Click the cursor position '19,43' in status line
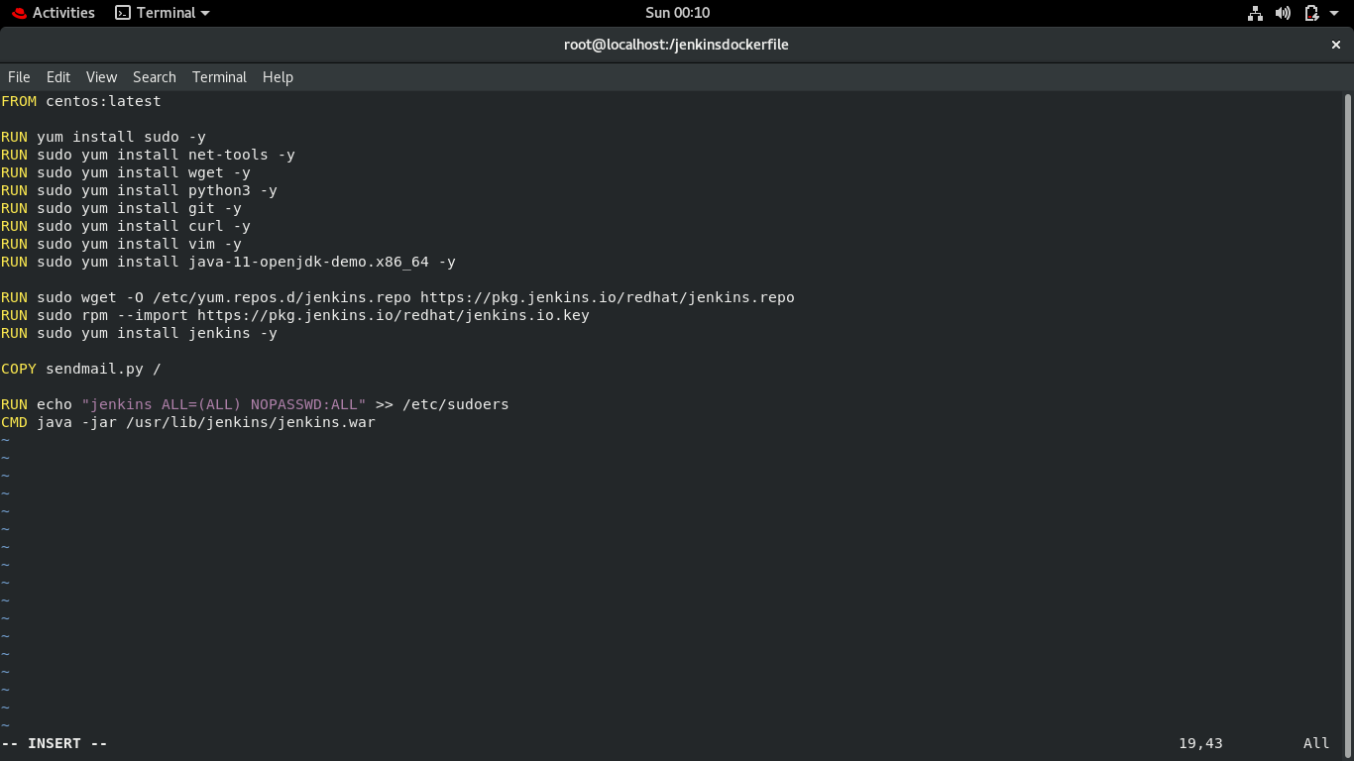This screenshot has height=761, width=1354. coord(1200,743)
